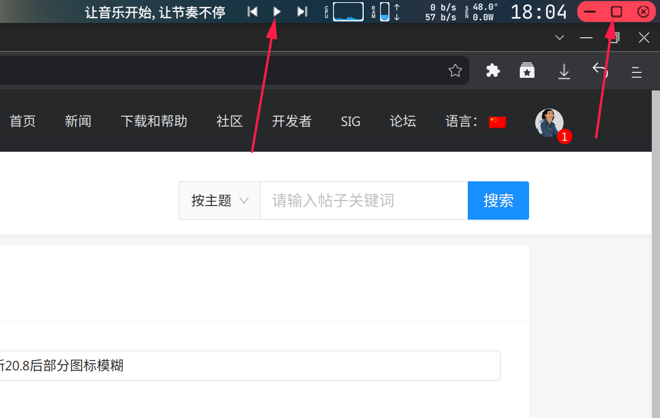Skip to the previous track
660x418 pixels.
coord(252,12)
